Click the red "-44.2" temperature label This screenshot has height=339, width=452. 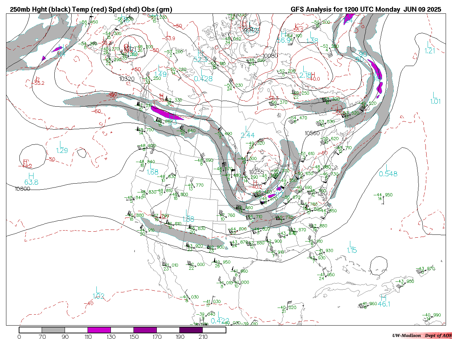(25, 166)
